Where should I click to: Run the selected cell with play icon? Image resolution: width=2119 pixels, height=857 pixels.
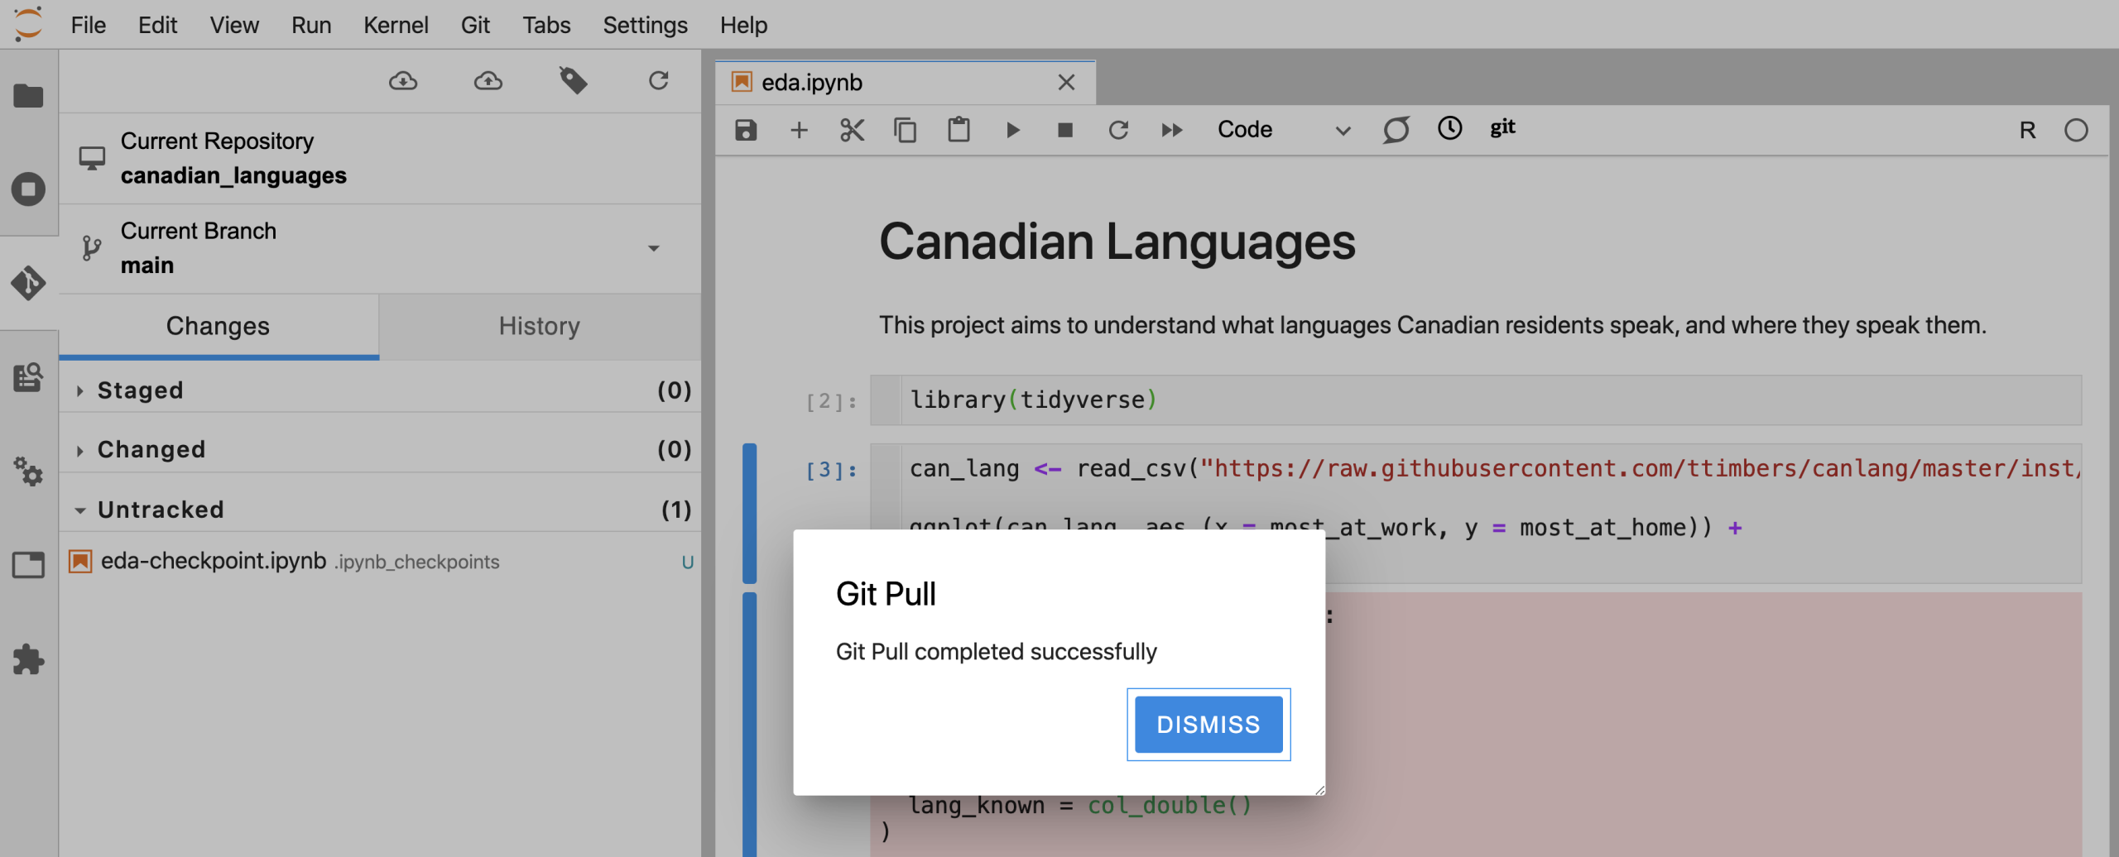point(1012,130)
